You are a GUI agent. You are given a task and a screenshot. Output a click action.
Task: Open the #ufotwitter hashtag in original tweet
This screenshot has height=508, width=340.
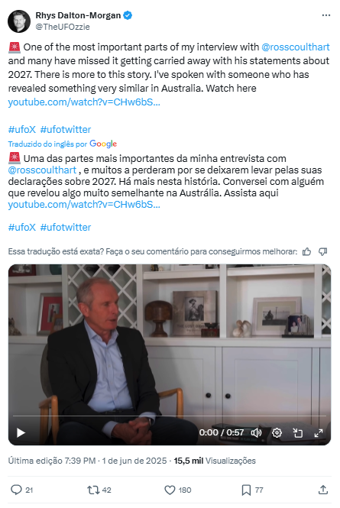click(x=66, y=130)
